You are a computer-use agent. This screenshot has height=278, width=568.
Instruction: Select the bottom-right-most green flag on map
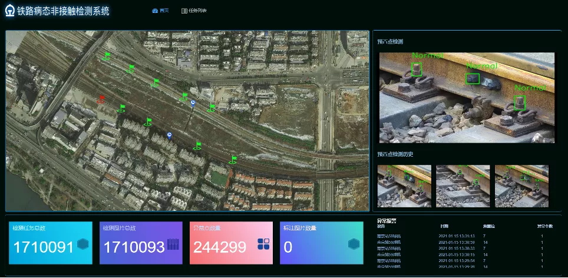[233, 160]
